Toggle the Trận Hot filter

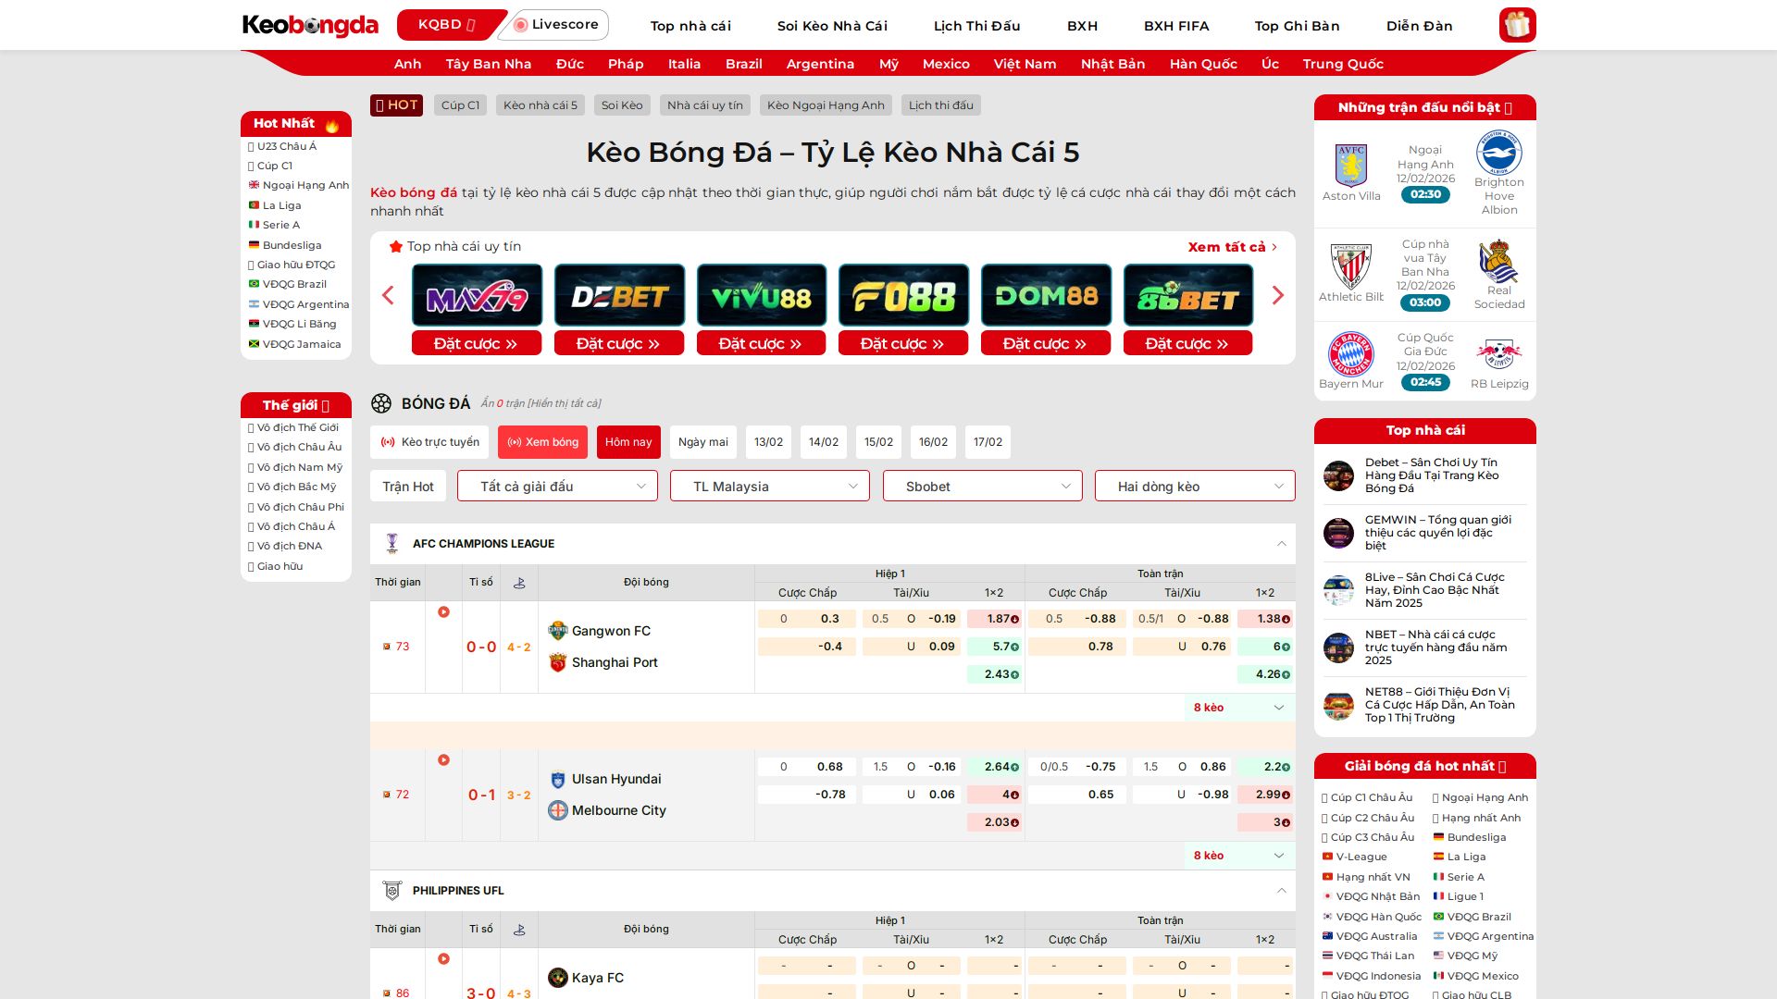[x=407, y=487]
